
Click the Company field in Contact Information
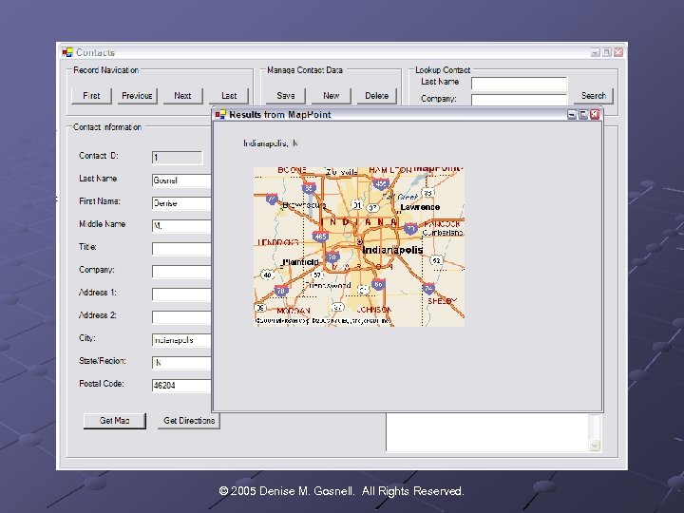(x=181, y=272)
